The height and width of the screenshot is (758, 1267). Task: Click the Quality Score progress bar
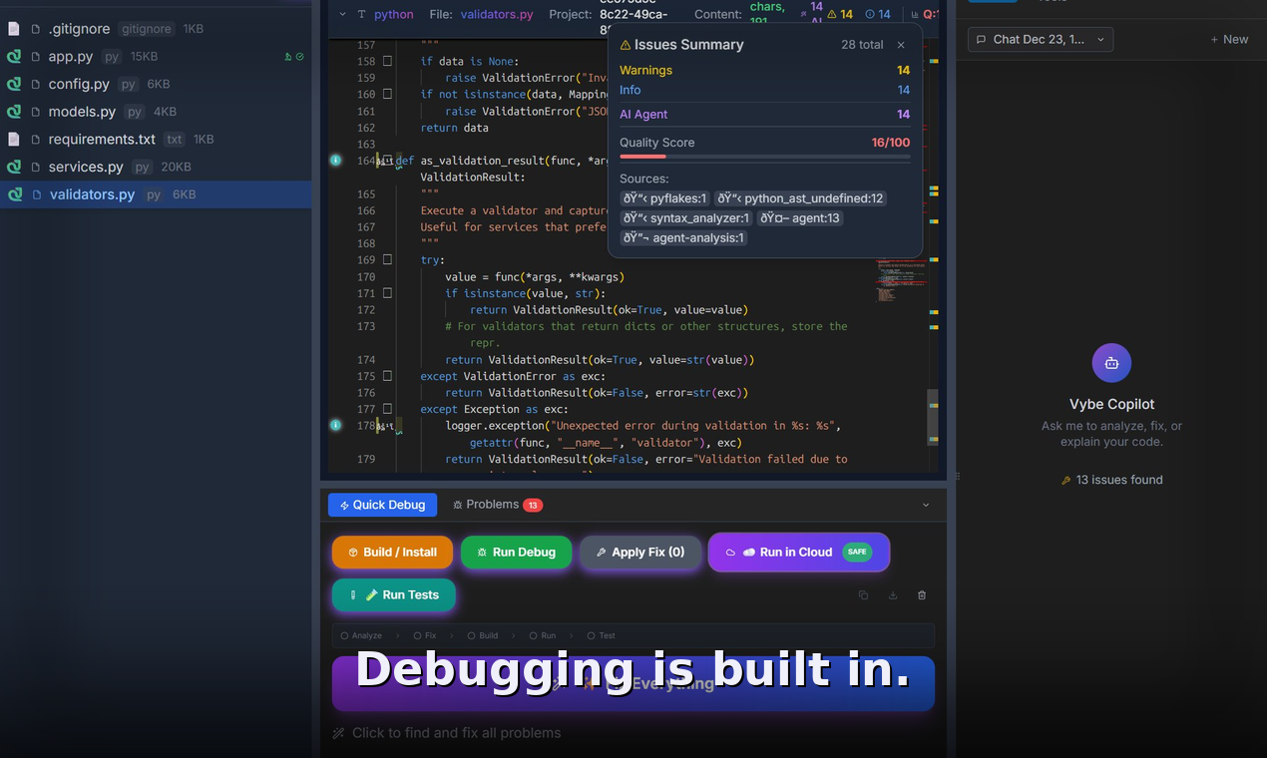tap(763, 158)
